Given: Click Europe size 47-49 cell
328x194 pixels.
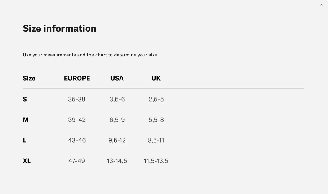Looking at the screenshot, I should (77, 161).
